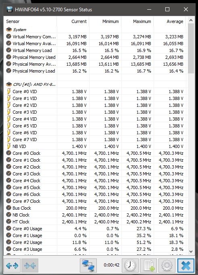The width and height of the screenshot is (198, 275).
Task: Click the scrollbar down arrow
Action: [x=191, y=252]
